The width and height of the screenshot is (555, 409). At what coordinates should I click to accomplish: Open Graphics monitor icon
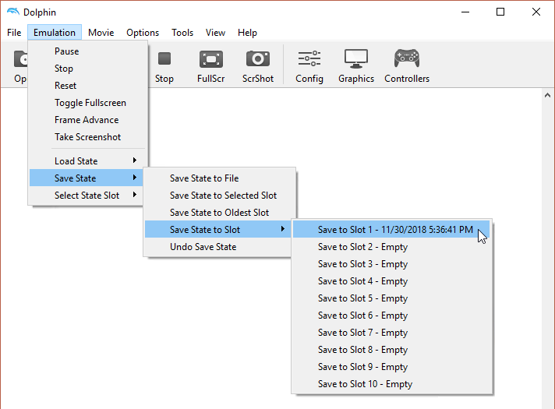pos(356,58)
